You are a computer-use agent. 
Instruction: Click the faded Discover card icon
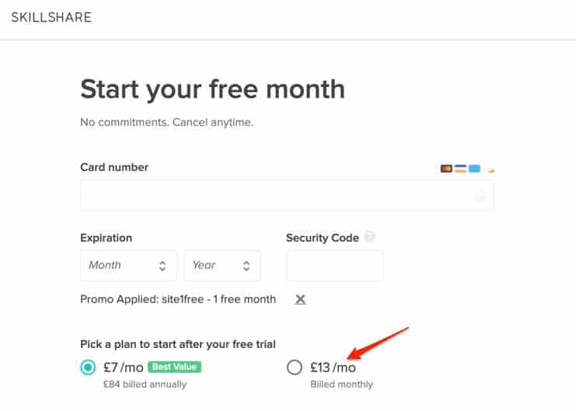(490, 169)
